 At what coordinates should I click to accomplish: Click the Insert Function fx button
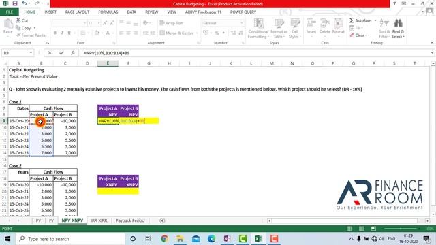click(73, 53)
